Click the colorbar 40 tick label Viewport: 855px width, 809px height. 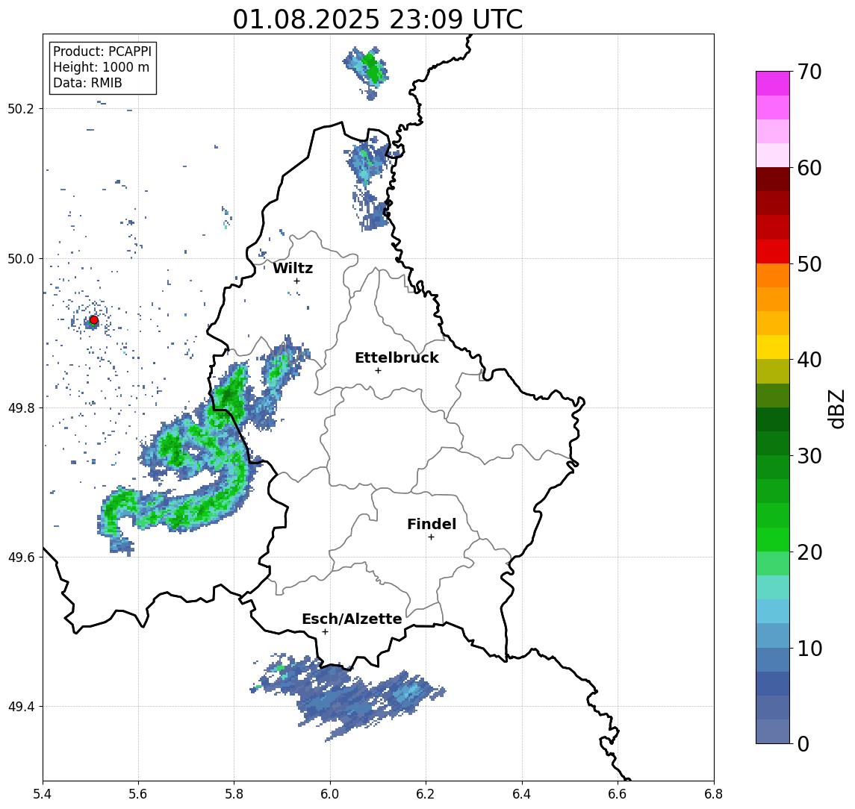(x=809, y=360)
